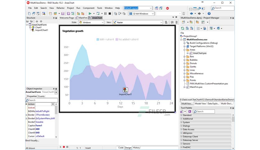Switch to the Data Explorer tab
Screen dimensions: 260x150
pos(213,104)
